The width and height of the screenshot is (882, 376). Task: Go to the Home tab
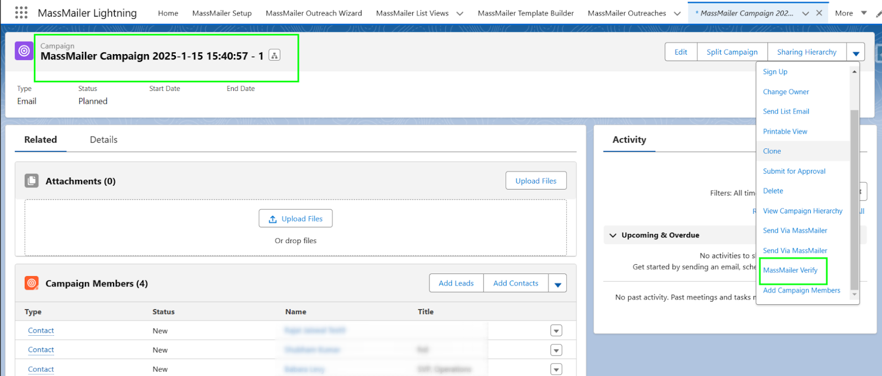pos(168,13)
